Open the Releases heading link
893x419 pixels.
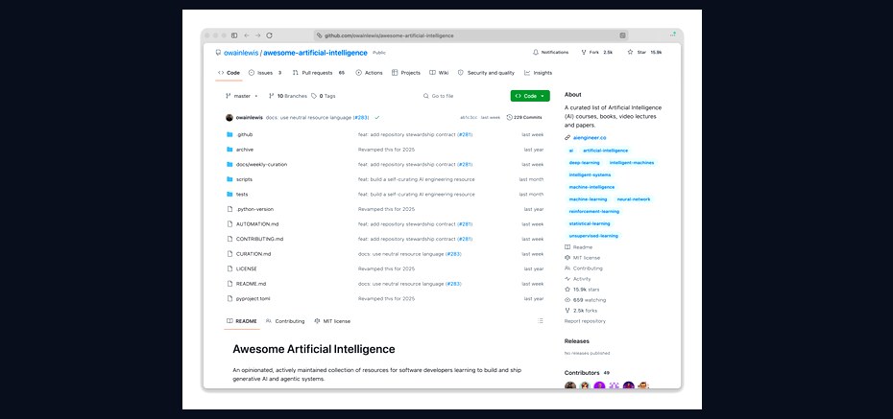pyautogui.click(x=576, y=341)
